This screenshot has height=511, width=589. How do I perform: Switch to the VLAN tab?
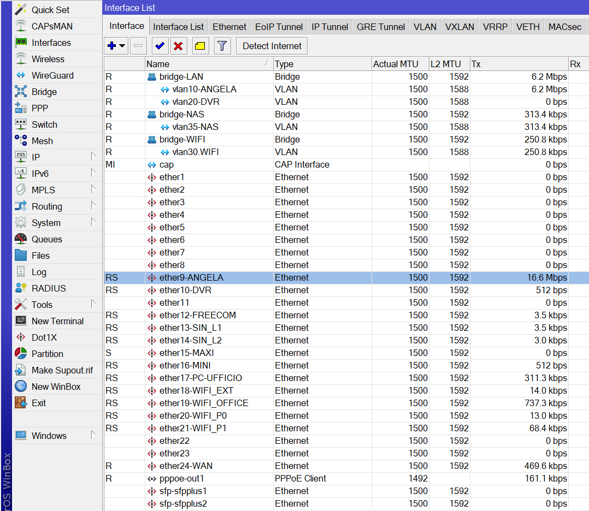pyautogui.click(x=425, y=27)
